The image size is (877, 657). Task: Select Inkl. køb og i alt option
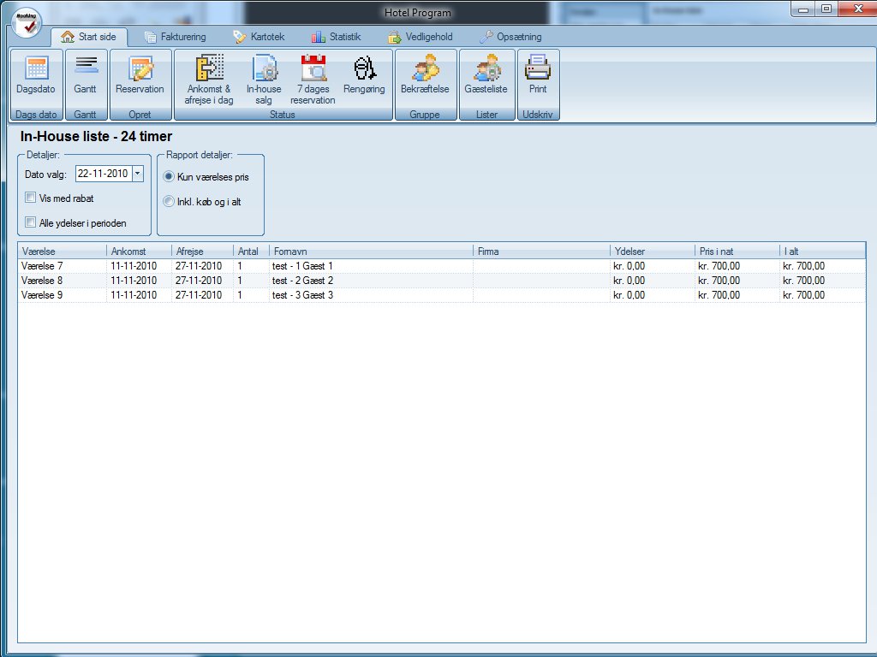(169, 201)
